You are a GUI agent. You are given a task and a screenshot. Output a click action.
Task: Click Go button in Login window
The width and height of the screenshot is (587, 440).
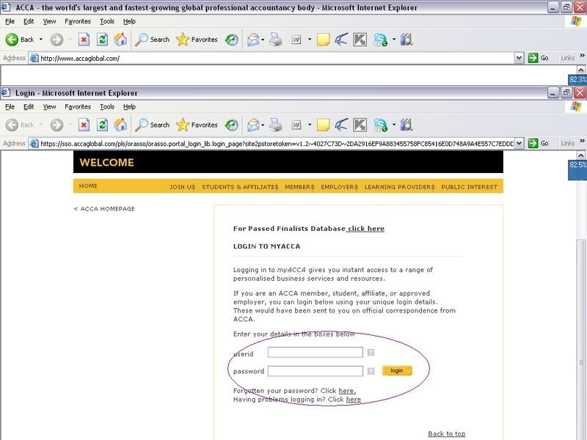[539, 143]
